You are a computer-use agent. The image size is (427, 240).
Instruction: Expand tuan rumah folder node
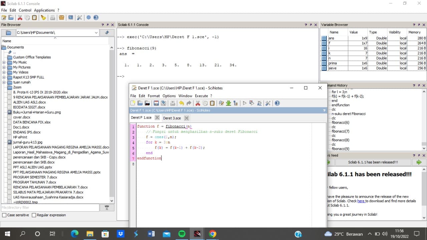tap(4, 82)
